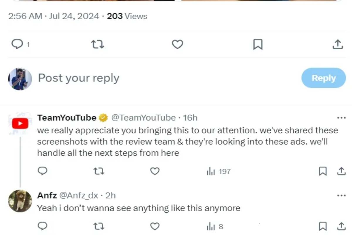Share the main post via the upload icon
352x235 pixels.
(338, 44)
